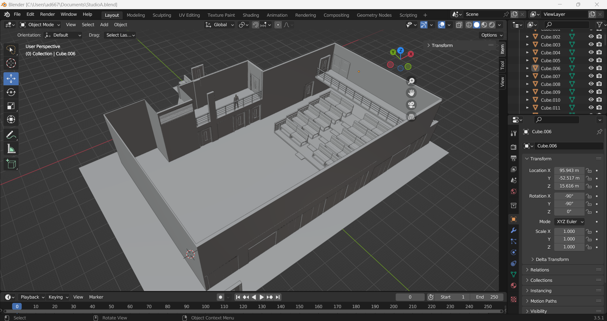Switch to the Shading workspace tab
The image size is (607, 321).
[x=251, y=15]
